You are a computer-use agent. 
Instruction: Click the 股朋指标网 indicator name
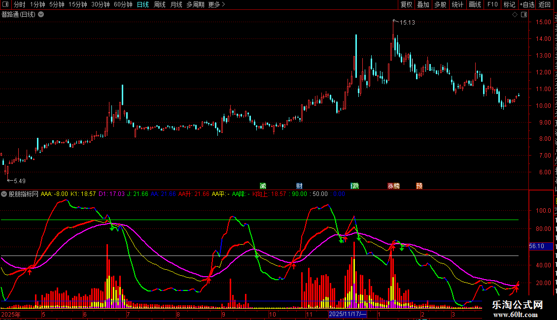pos(24,194)
